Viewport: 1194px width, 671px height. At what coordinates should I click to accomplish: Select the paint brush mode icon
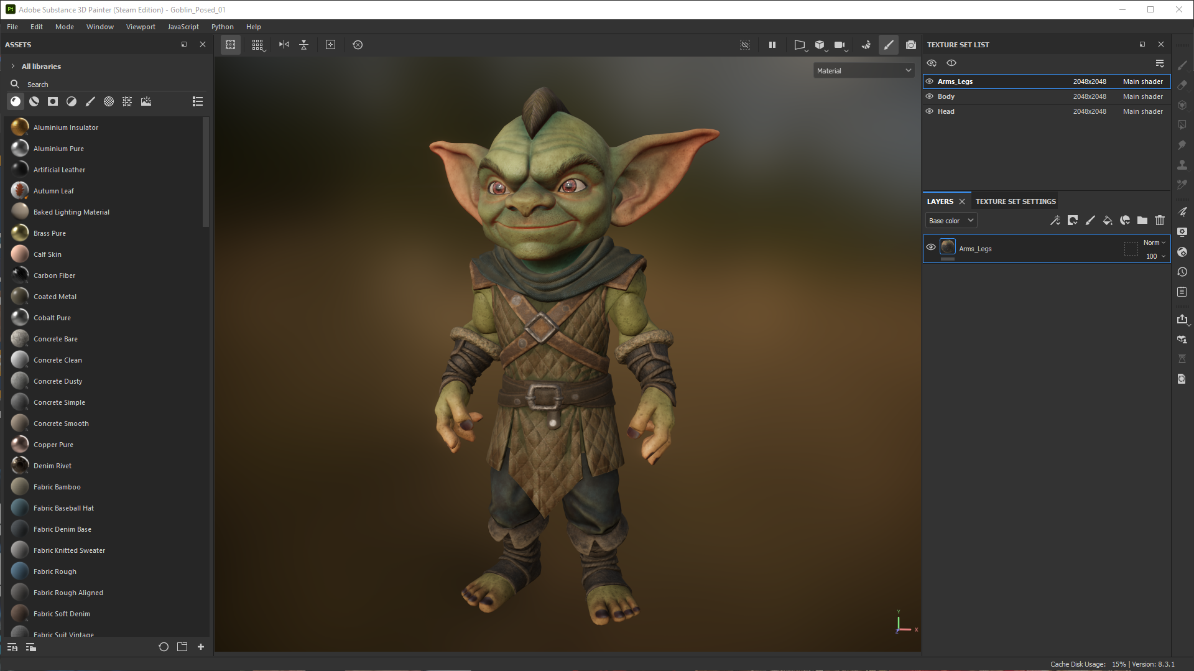coord(888,45)
